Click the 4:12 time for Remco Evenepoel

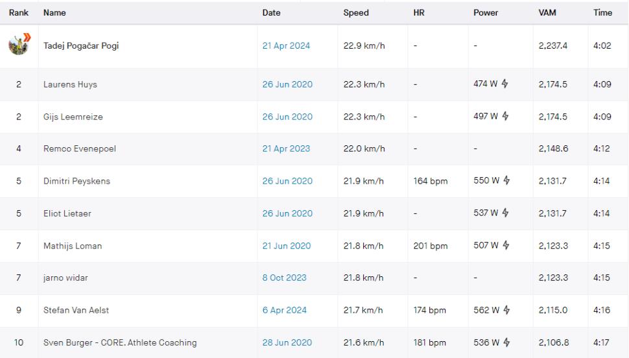[601, 149]
